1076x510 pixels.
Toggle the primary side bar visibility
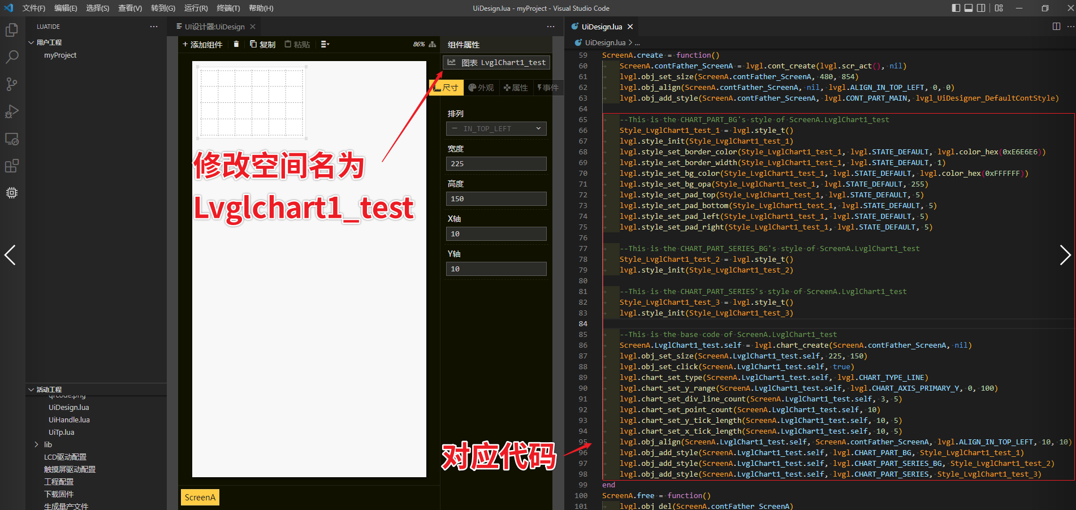(956, 8)
